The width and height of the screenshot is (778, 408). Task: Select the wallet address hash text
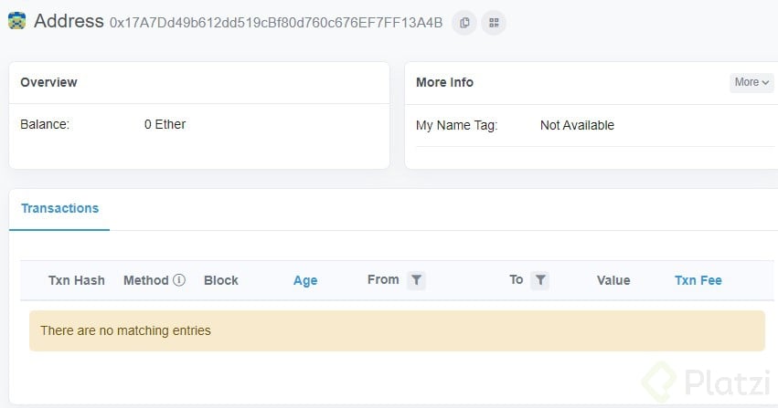point(276,23)
